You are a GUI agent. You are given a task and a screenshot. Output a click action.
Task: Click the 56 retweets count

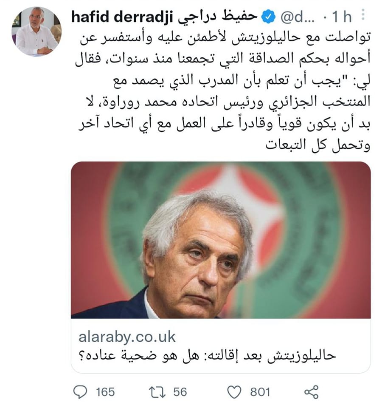(180, 392)
